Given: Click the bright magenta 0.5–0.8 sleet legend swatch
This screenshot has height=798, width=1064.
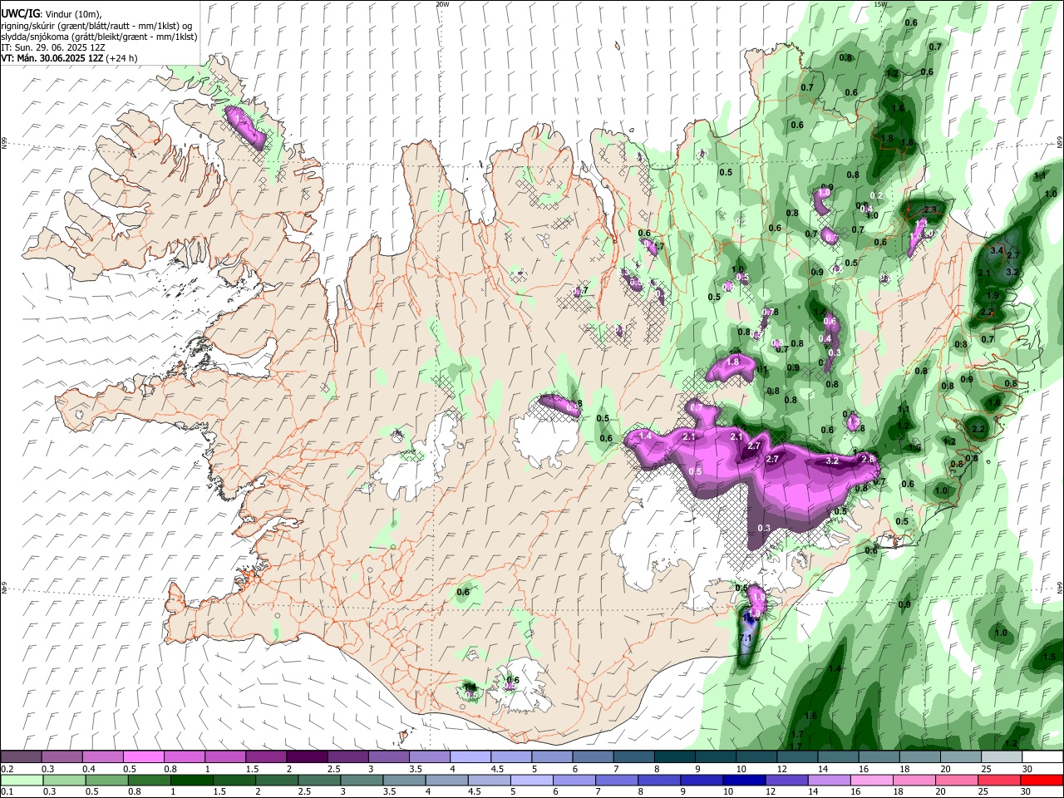Looking at the screenshot, I should point(143,756).
